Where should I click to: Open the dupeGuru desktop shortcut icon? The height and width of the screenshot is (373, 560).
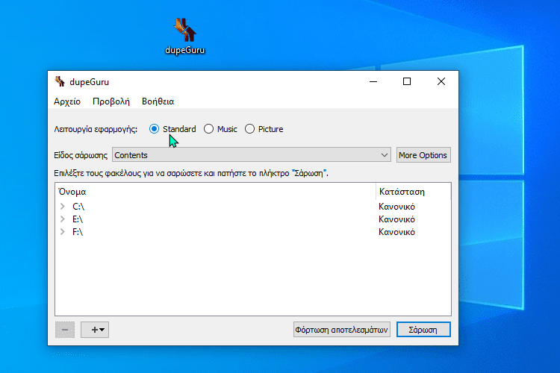tap(184, 37)
